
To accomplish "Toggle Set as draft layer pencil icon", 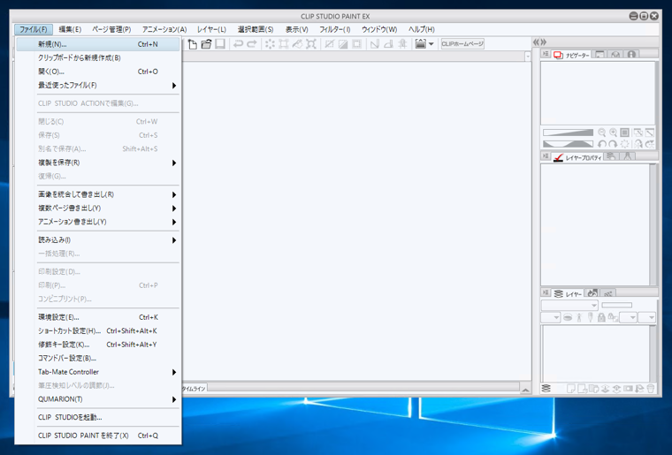I will point(590,317).
